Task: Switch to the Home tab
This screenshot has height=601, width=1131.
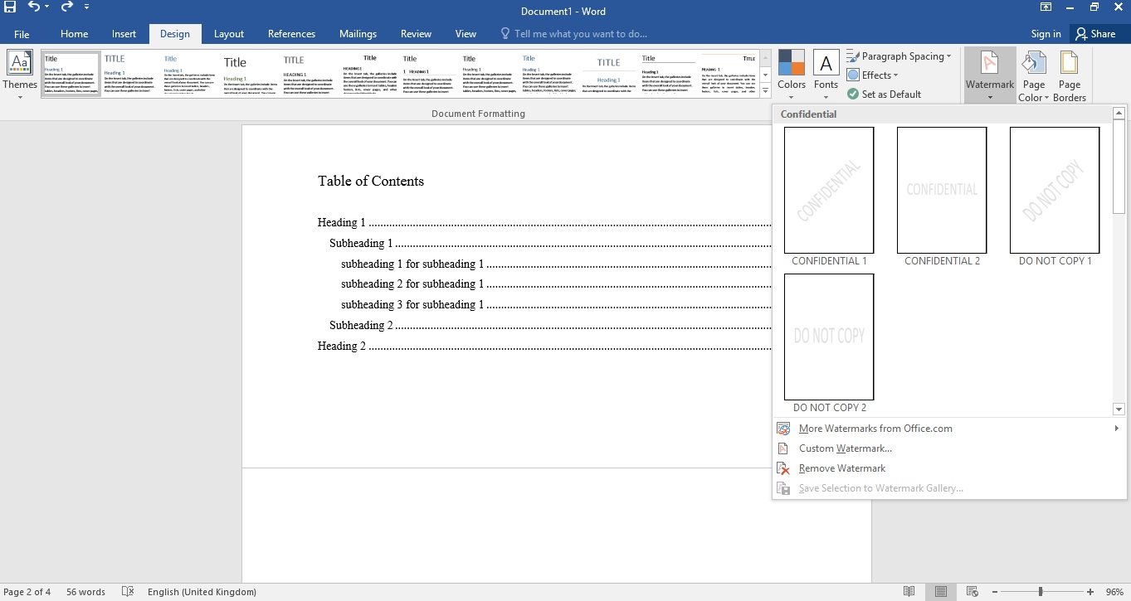Action: click(x=74, y=34)
